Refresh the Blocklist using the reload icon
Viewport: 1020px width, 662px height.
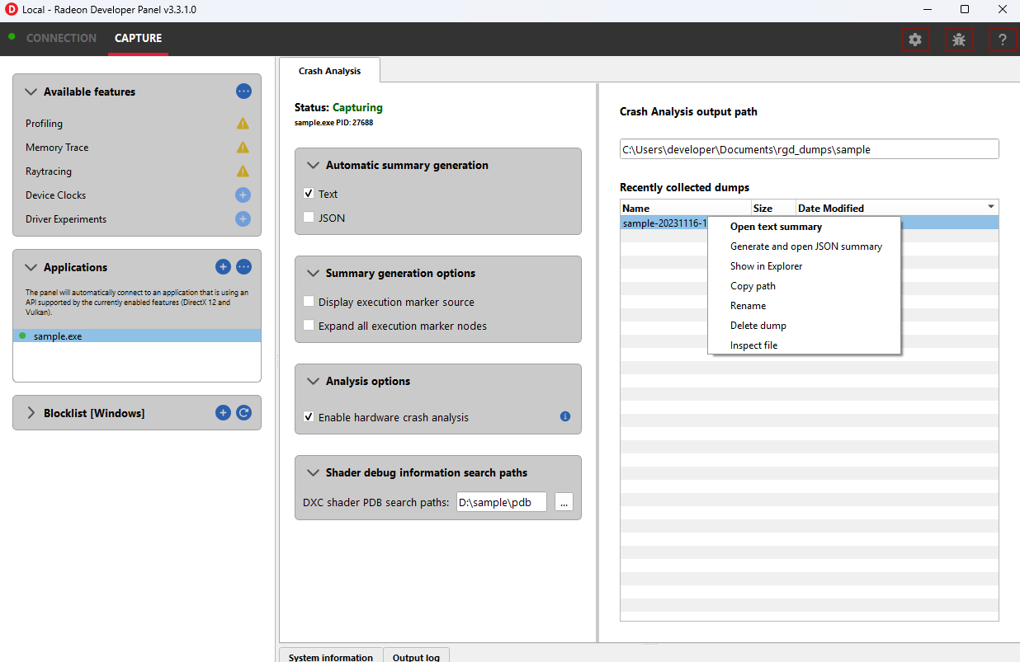(x=243, y=413)
